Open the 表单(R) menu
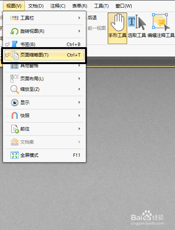 [x=79, y=6]
